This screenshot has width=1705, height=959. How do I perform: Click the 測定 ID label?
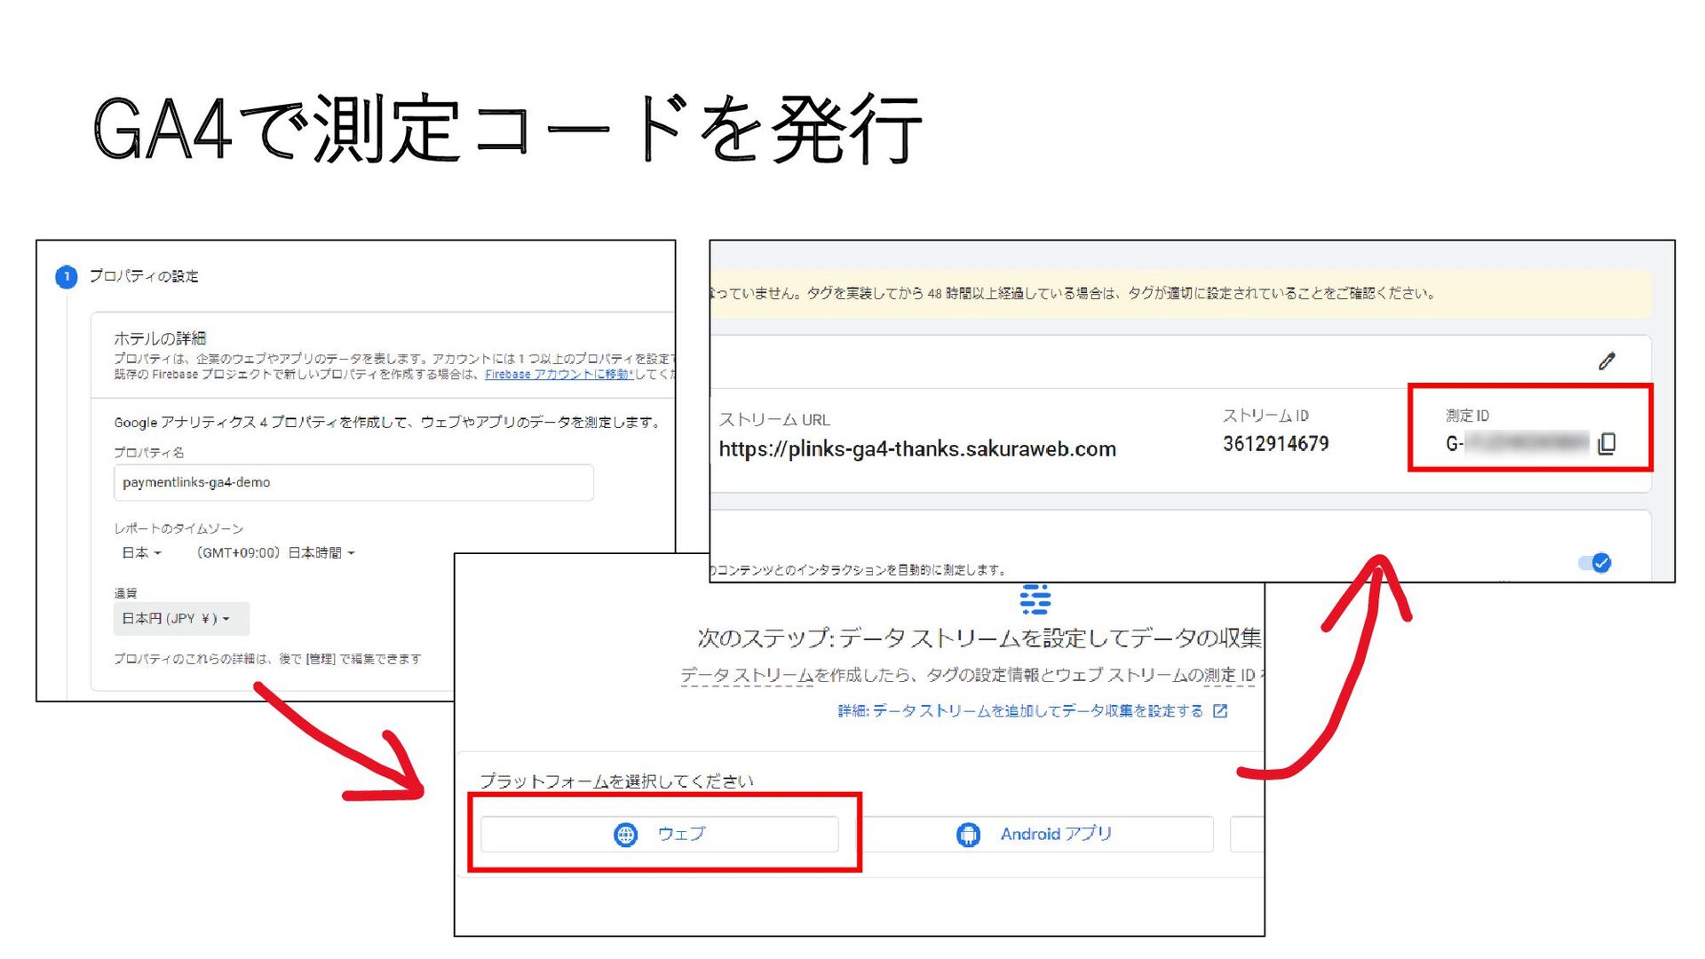pos(1467,416)
